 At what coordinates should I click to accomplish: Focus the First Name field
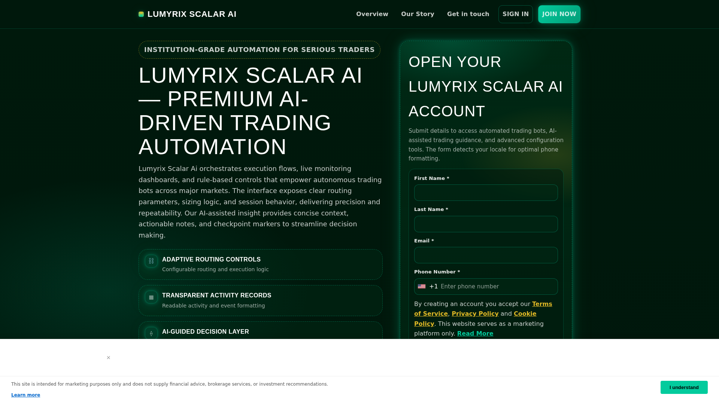486,193
